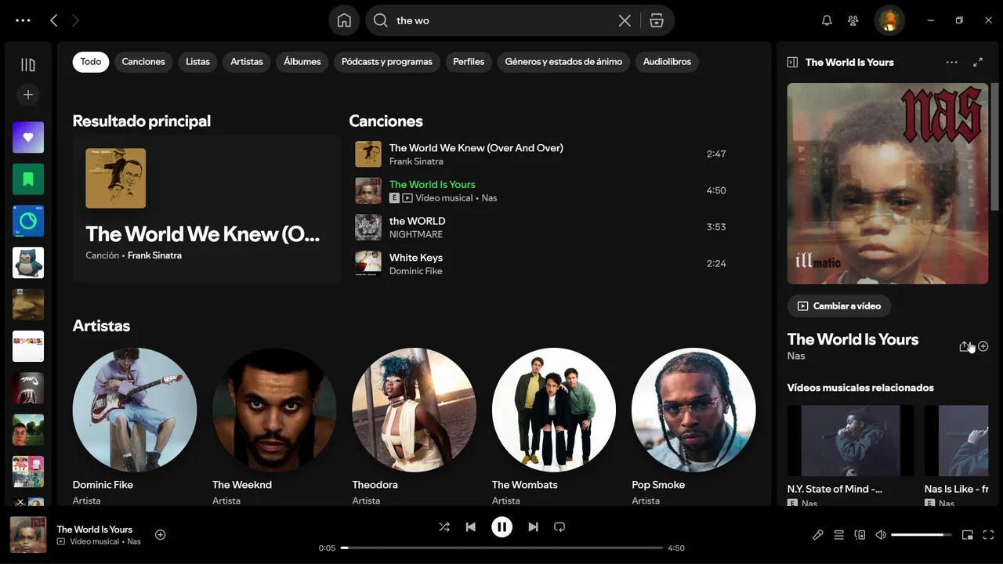
Task: Open the top result card The World We Knew
Action: 207,208
